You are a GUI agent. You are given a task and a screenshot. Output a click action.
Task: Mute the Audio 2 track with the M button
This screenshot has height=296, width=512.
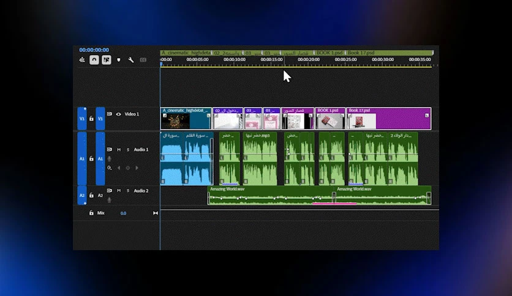(x=119, y=191)
